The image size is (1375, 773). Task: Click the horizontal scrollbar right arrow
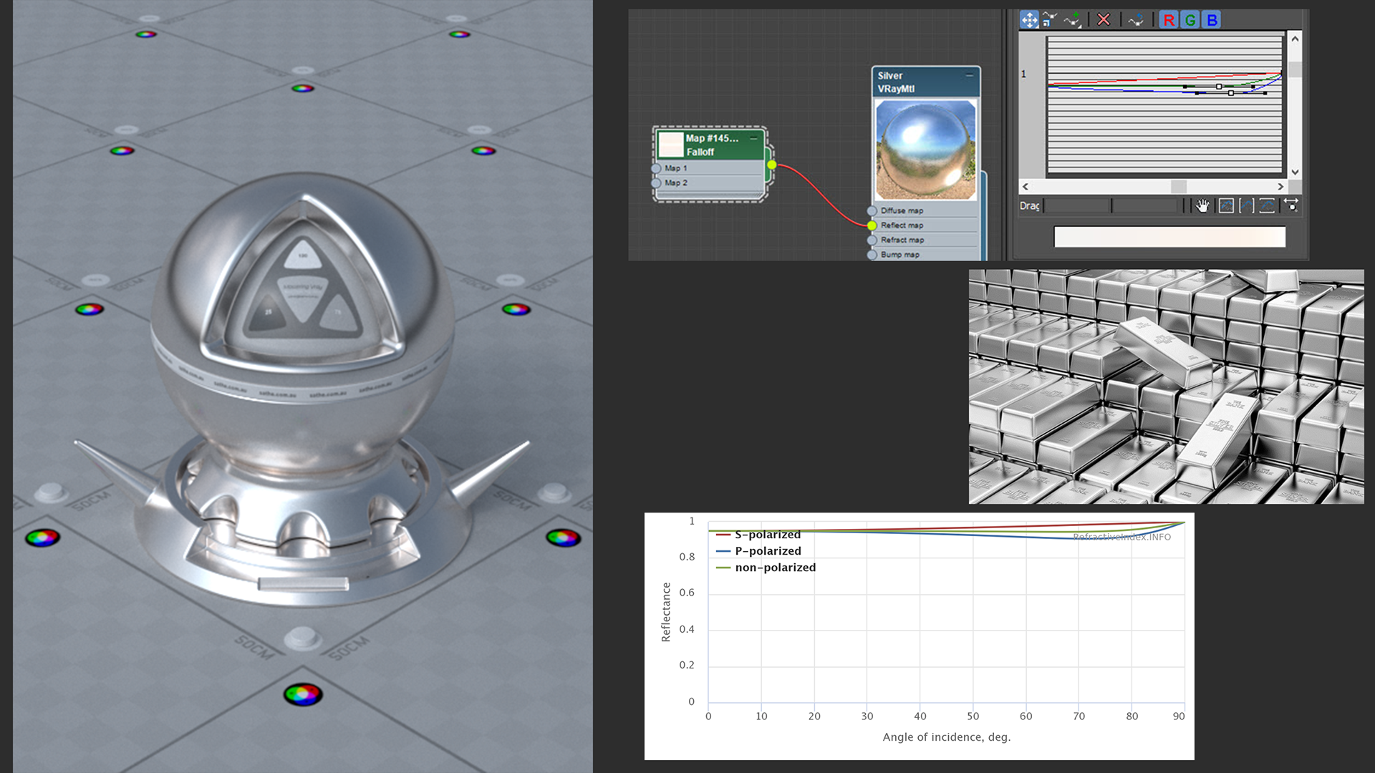(1280, 187)
